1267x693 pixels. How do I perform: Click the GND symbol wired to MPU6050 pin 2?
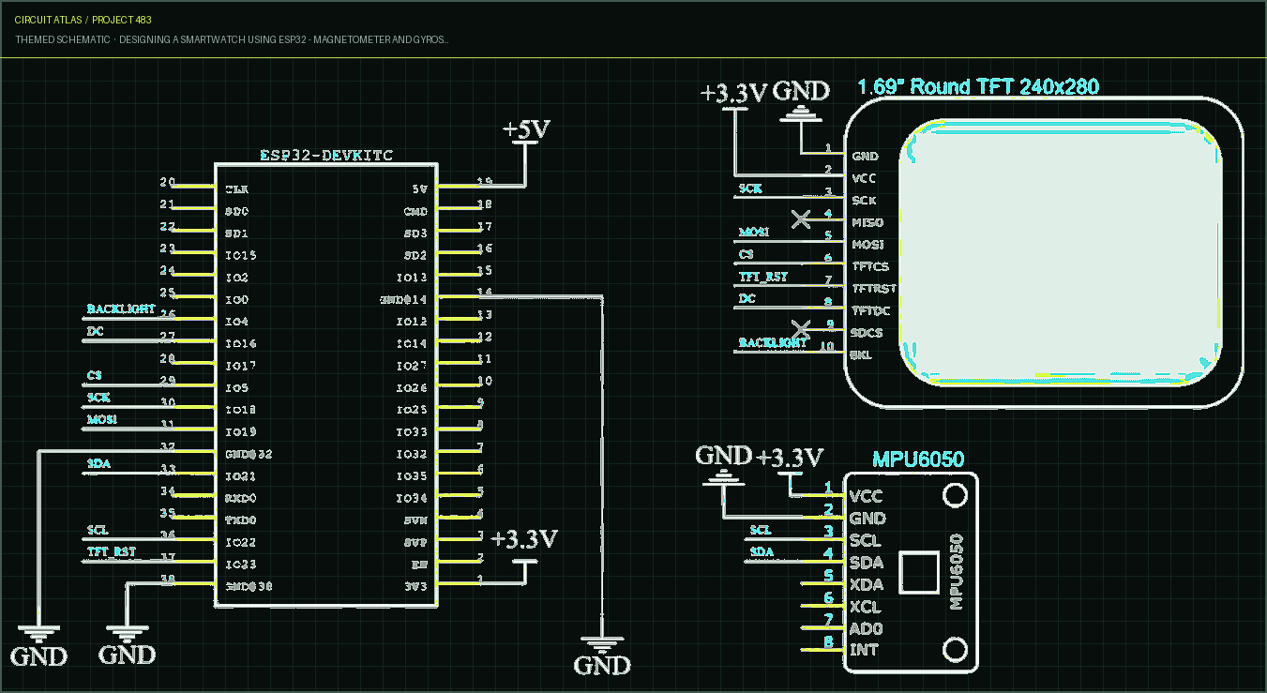[723, 466]
